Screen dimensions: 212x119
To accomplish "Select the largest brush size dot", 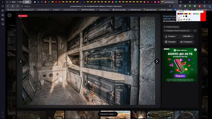I will (x=186, y=16).
